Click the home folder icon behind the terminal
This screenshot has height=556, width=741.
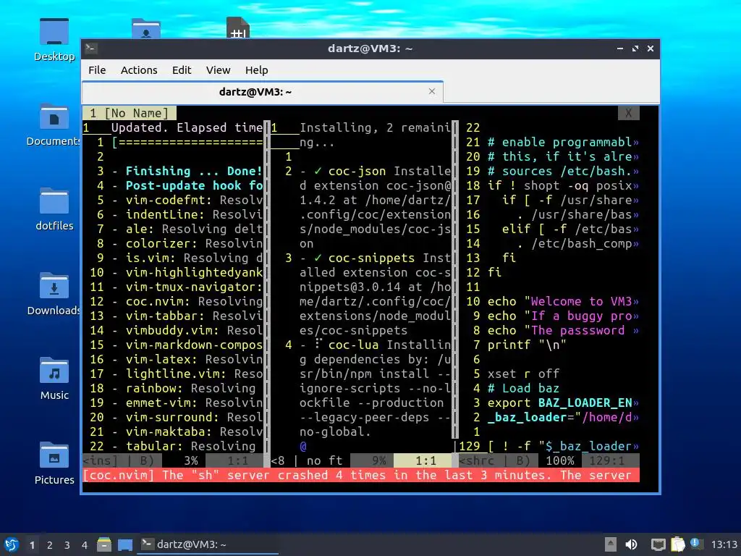click(145, 28)
